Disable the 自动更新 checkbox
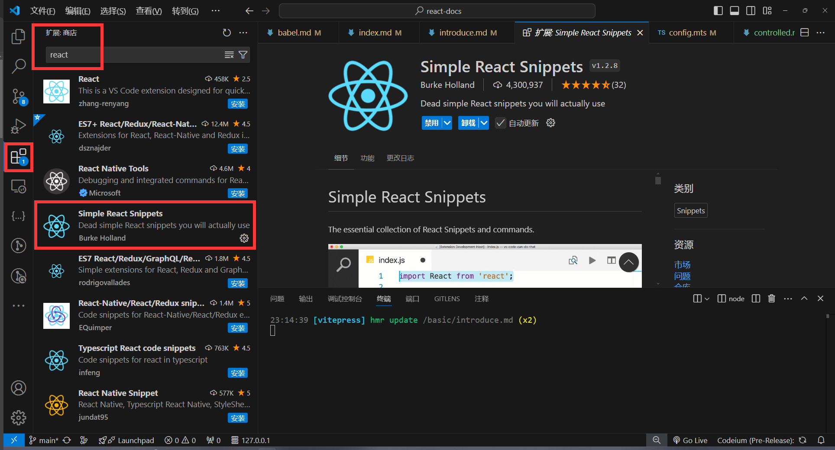The height and width of the screenshot is (450, 835). point(500,123)
